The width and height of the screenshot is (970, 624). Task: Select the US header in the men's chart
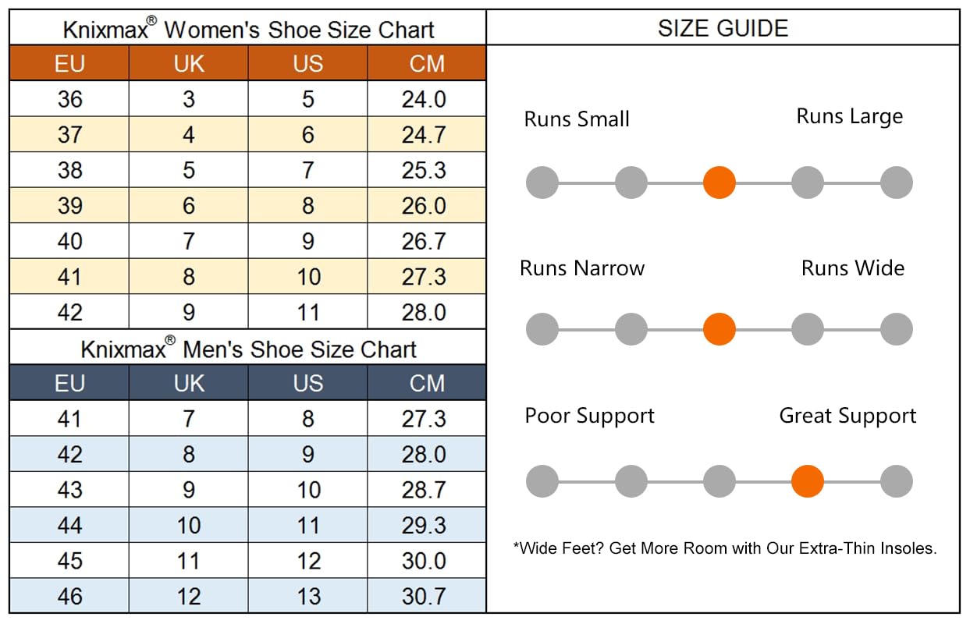pos(308,383)
